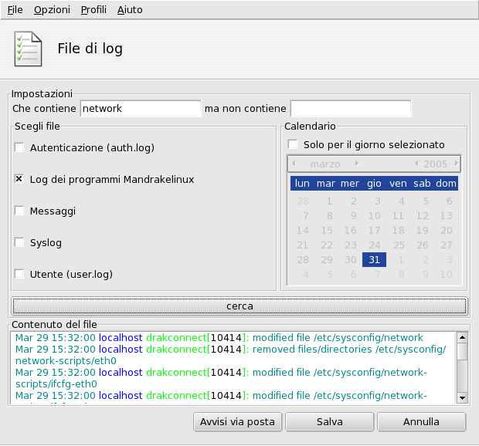The height and width of the screenshot is (446, 479).
Task: Enable Solo per il giorno selezionato
Action: (x=293, y=144)
